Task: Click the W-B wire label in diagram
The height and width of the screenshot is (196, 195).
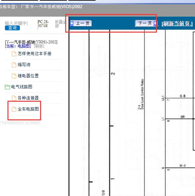Action: [183, 166]
